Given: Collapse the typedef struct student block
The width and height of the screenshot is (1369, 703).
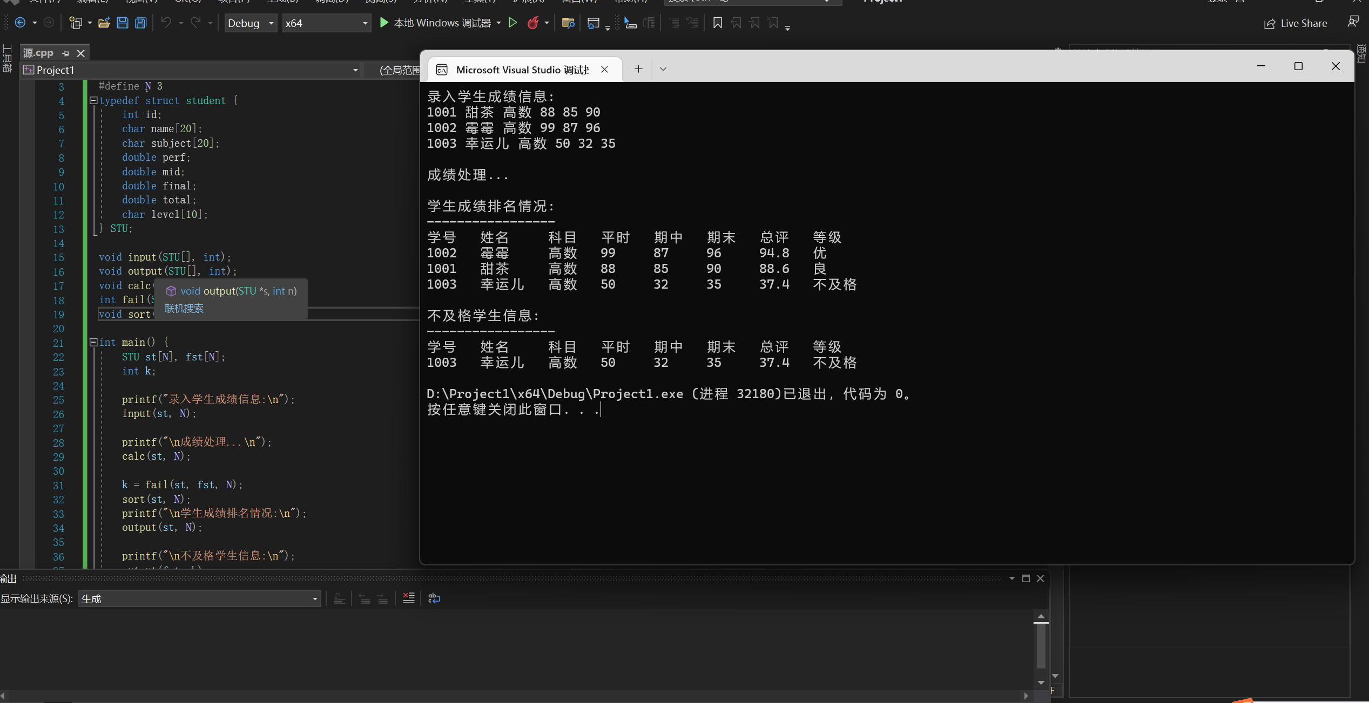Looking at the screenshot, I should pyautogui.click(x=93, y=100).
